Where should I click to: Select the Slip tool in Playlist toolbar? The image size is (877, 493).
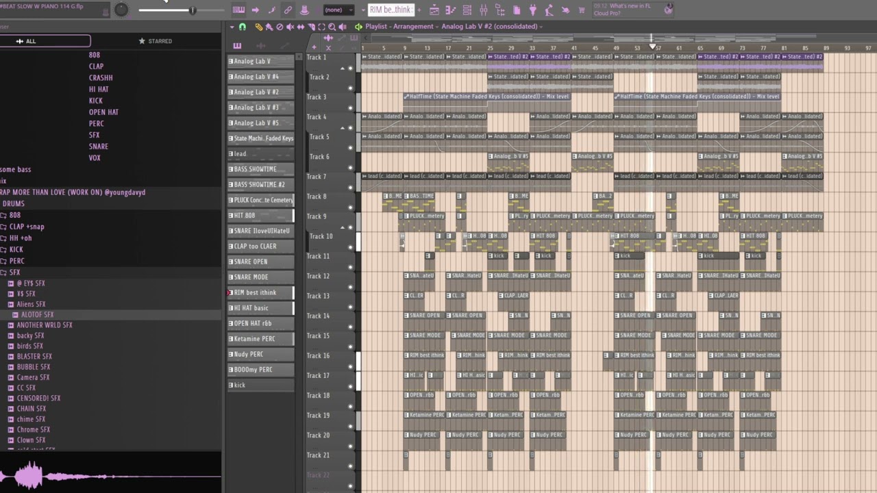[300, 27]
